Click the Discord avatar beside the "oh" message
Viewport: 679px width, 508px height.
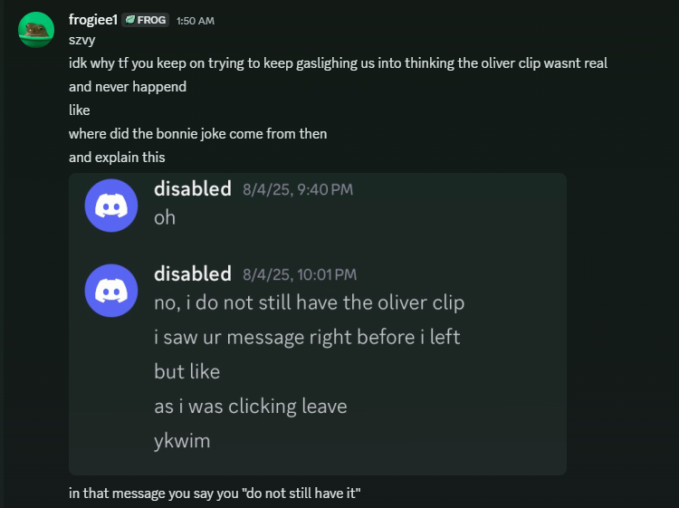(x=110, y=205)
